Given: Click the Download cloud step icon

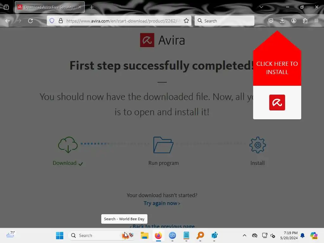Looking at the screenshot, I should coord(68,145).
